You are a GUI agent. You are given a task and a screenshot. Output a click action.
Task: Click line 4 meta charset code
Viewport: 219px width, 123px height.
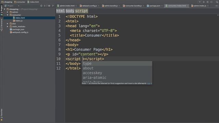click(93, 31)
